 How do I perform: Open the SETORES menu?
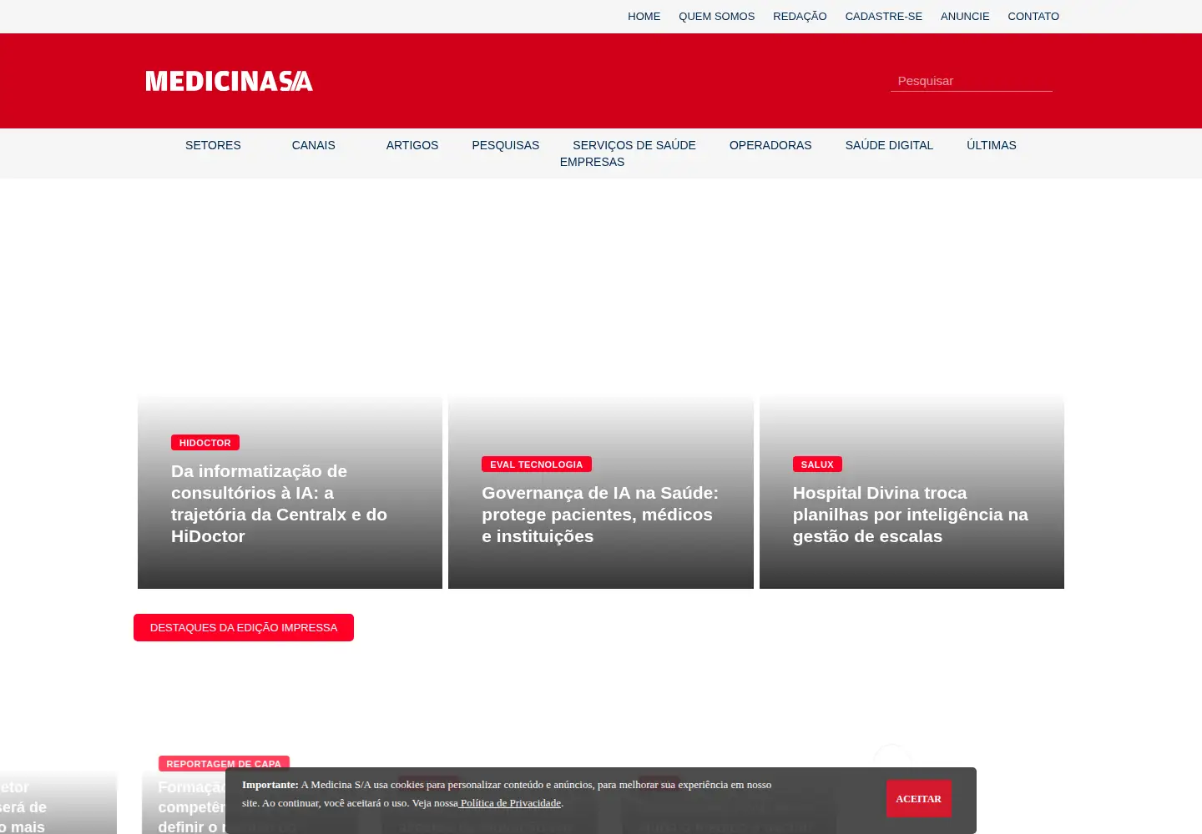[213, 145]
